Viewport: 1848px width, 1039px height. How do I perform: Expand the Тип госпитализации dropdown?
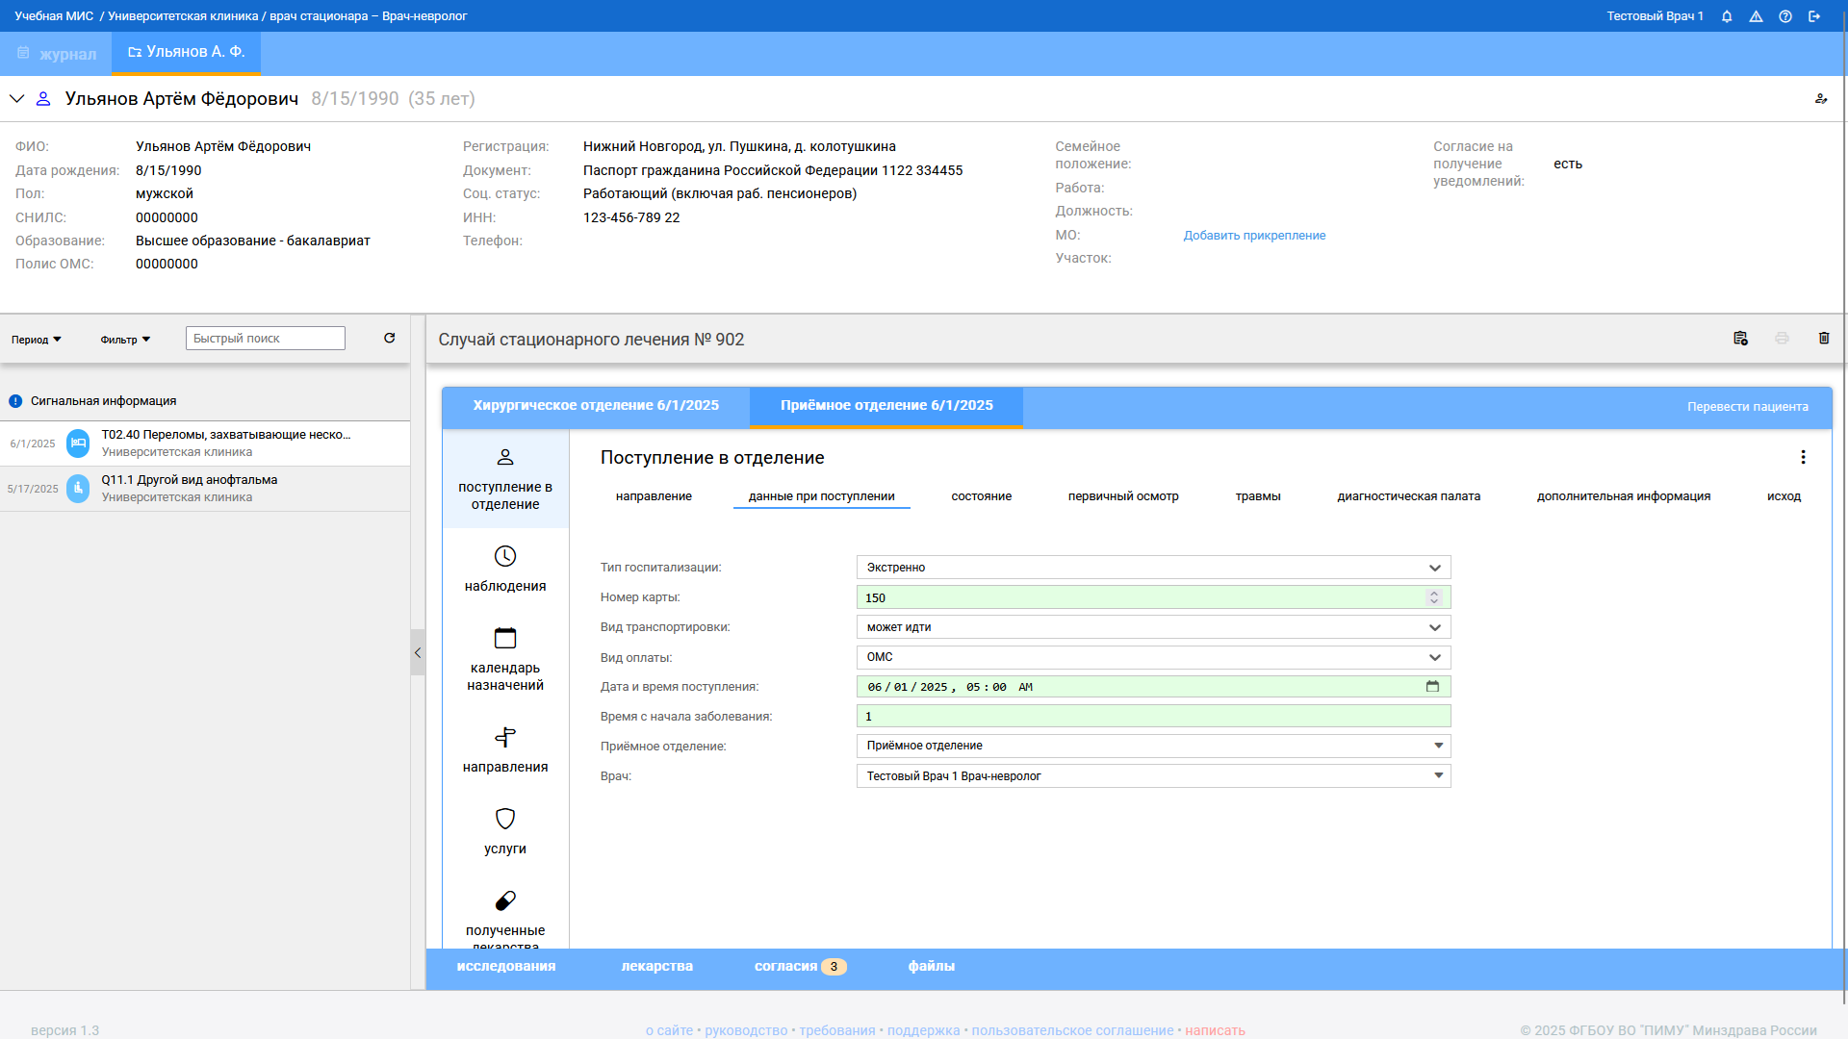(x=1434, y=568)
